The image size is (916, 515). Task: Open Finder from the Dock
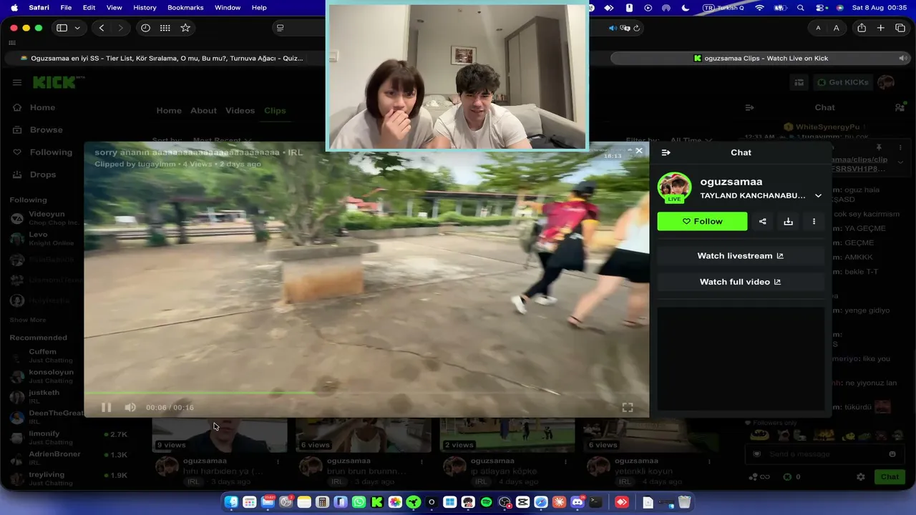tap(231, 502)
